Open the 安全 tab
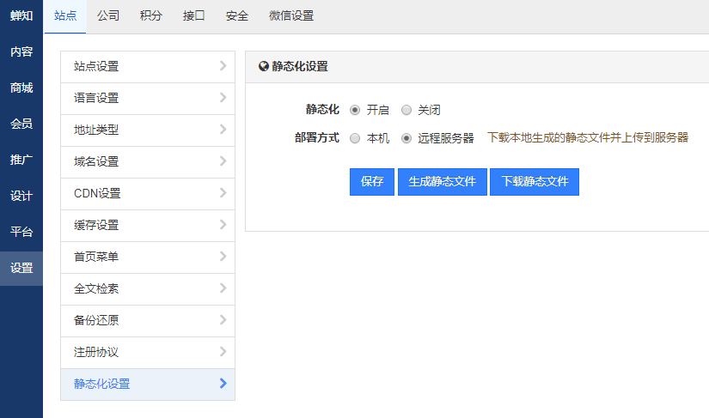Image resolution: width=709 pixels, height=418 pixels. pos(236,15)
